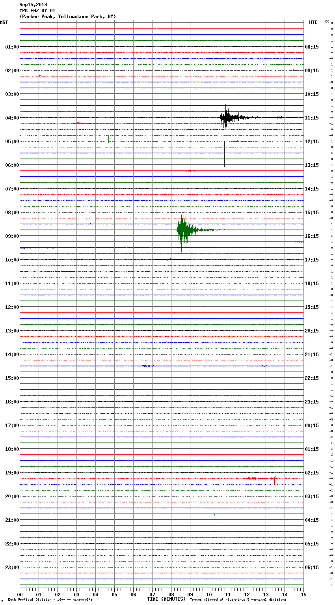Click the TIME (MINUTES) axis title
This screenshot has height=605, width=335.
tap(166, 599)
